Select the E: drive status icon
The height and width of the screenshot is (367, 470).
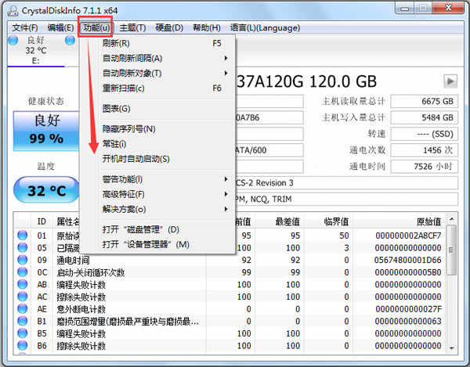pyautogui.click(x=13, y=40)
